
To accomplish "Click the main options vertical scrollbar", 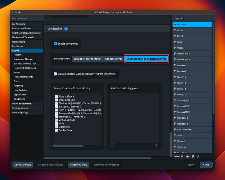I will point(171,145).
